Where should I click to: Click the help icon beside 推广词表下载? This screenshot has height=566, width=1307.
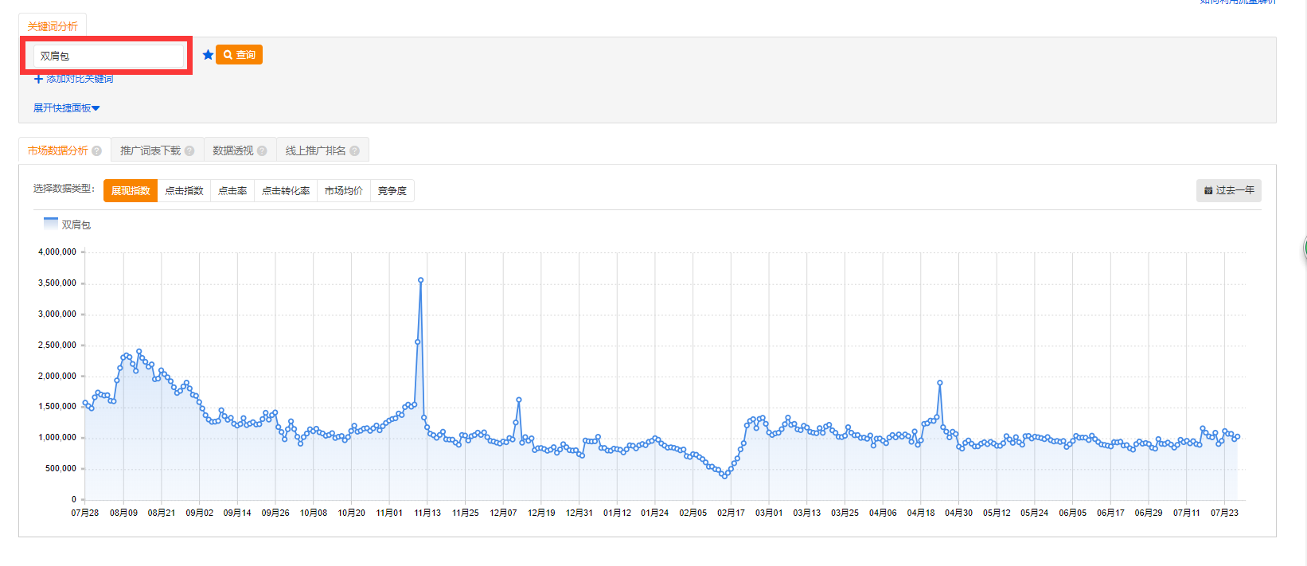pyautogui.click(x=189, y=151)
